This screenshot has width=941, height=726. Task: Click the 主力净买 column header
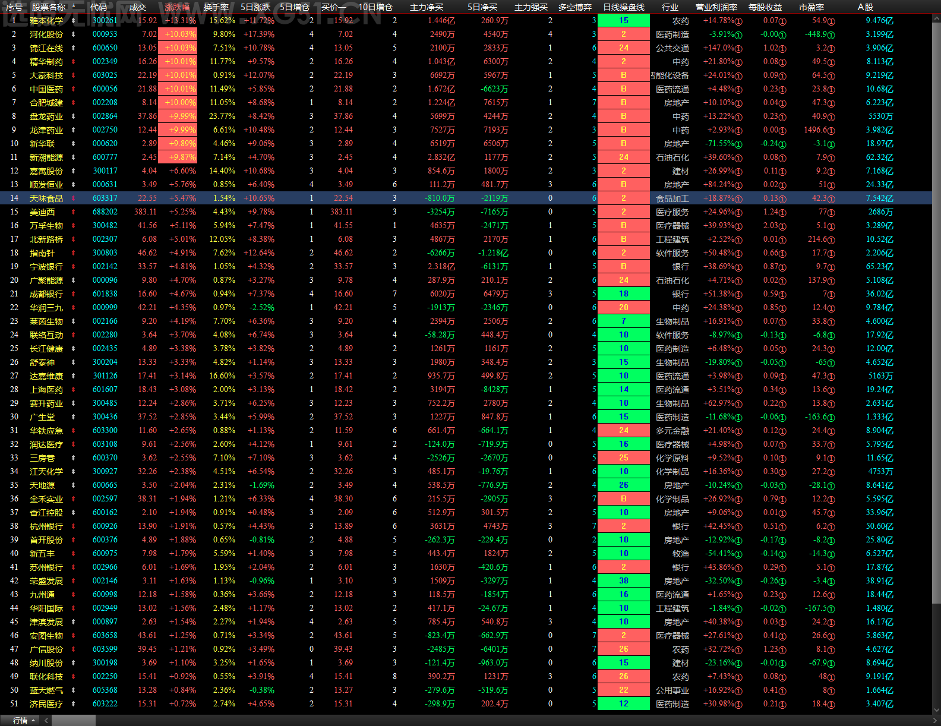coord(427,7)
